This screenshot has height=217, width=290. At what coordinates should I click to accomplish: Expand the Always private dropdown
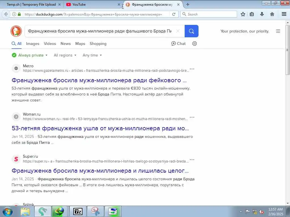pyautogui.click(x=30, y=55)
